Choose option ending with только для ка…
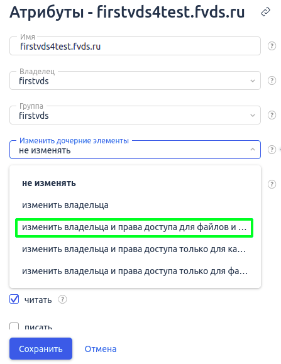 point(135,250)
